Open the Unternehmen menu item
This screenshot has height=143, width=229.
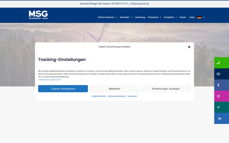click(x=106, y=17)
